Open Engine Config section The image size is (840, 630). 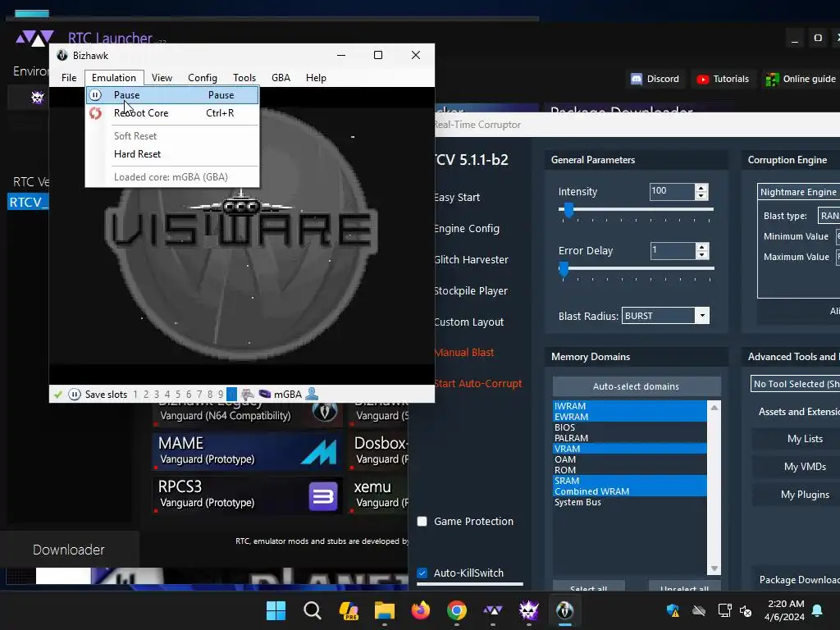coord(467,229)
